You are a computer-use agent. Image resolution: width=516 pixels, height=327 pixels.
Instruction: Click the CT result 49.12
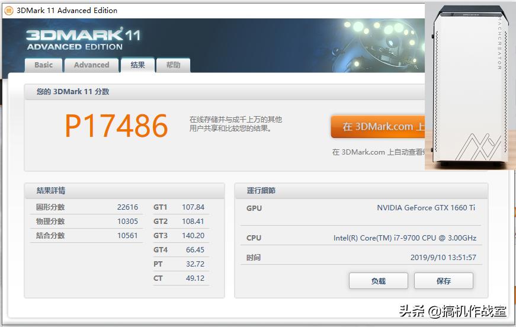[195, 278]
